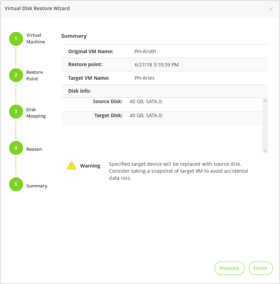The height and width of the screenshot is (284, 280).
Task: Click step 2 circle for Restore Point
Action: [16, 75]
